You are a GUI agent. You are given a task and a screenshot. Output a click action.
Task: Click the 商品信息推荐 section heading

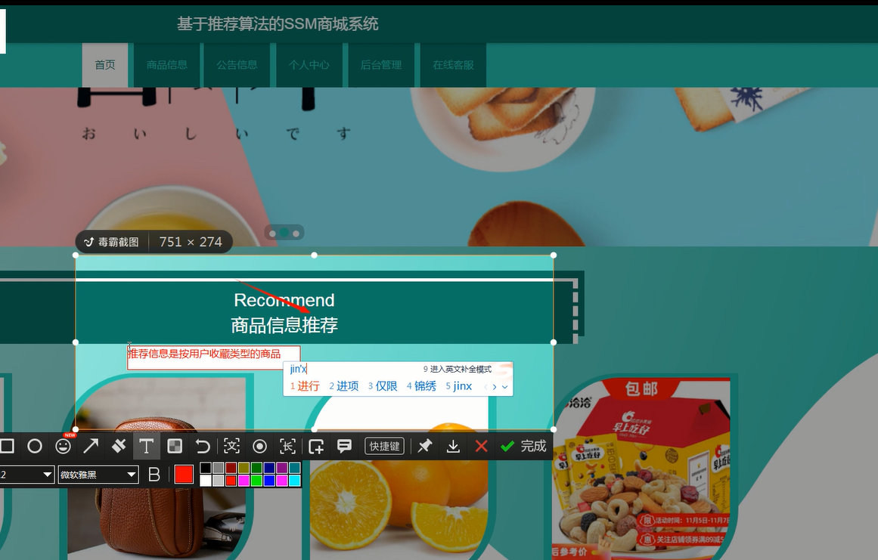(x=284, y=325)
